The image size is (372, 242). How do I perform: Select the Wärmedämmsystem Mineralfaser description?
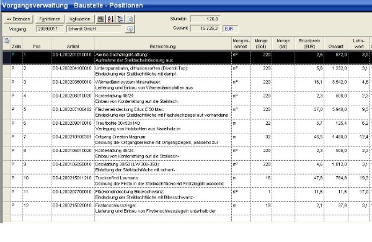tap(128, 82)
